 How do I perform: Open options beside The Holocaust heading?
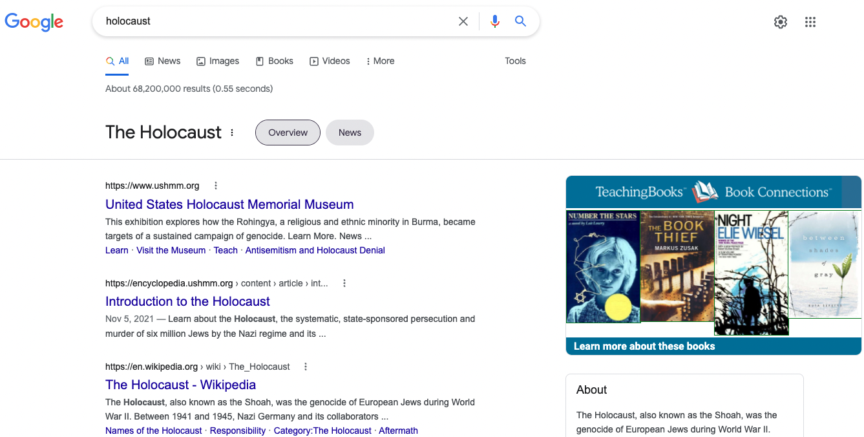[x=232, y=133]
